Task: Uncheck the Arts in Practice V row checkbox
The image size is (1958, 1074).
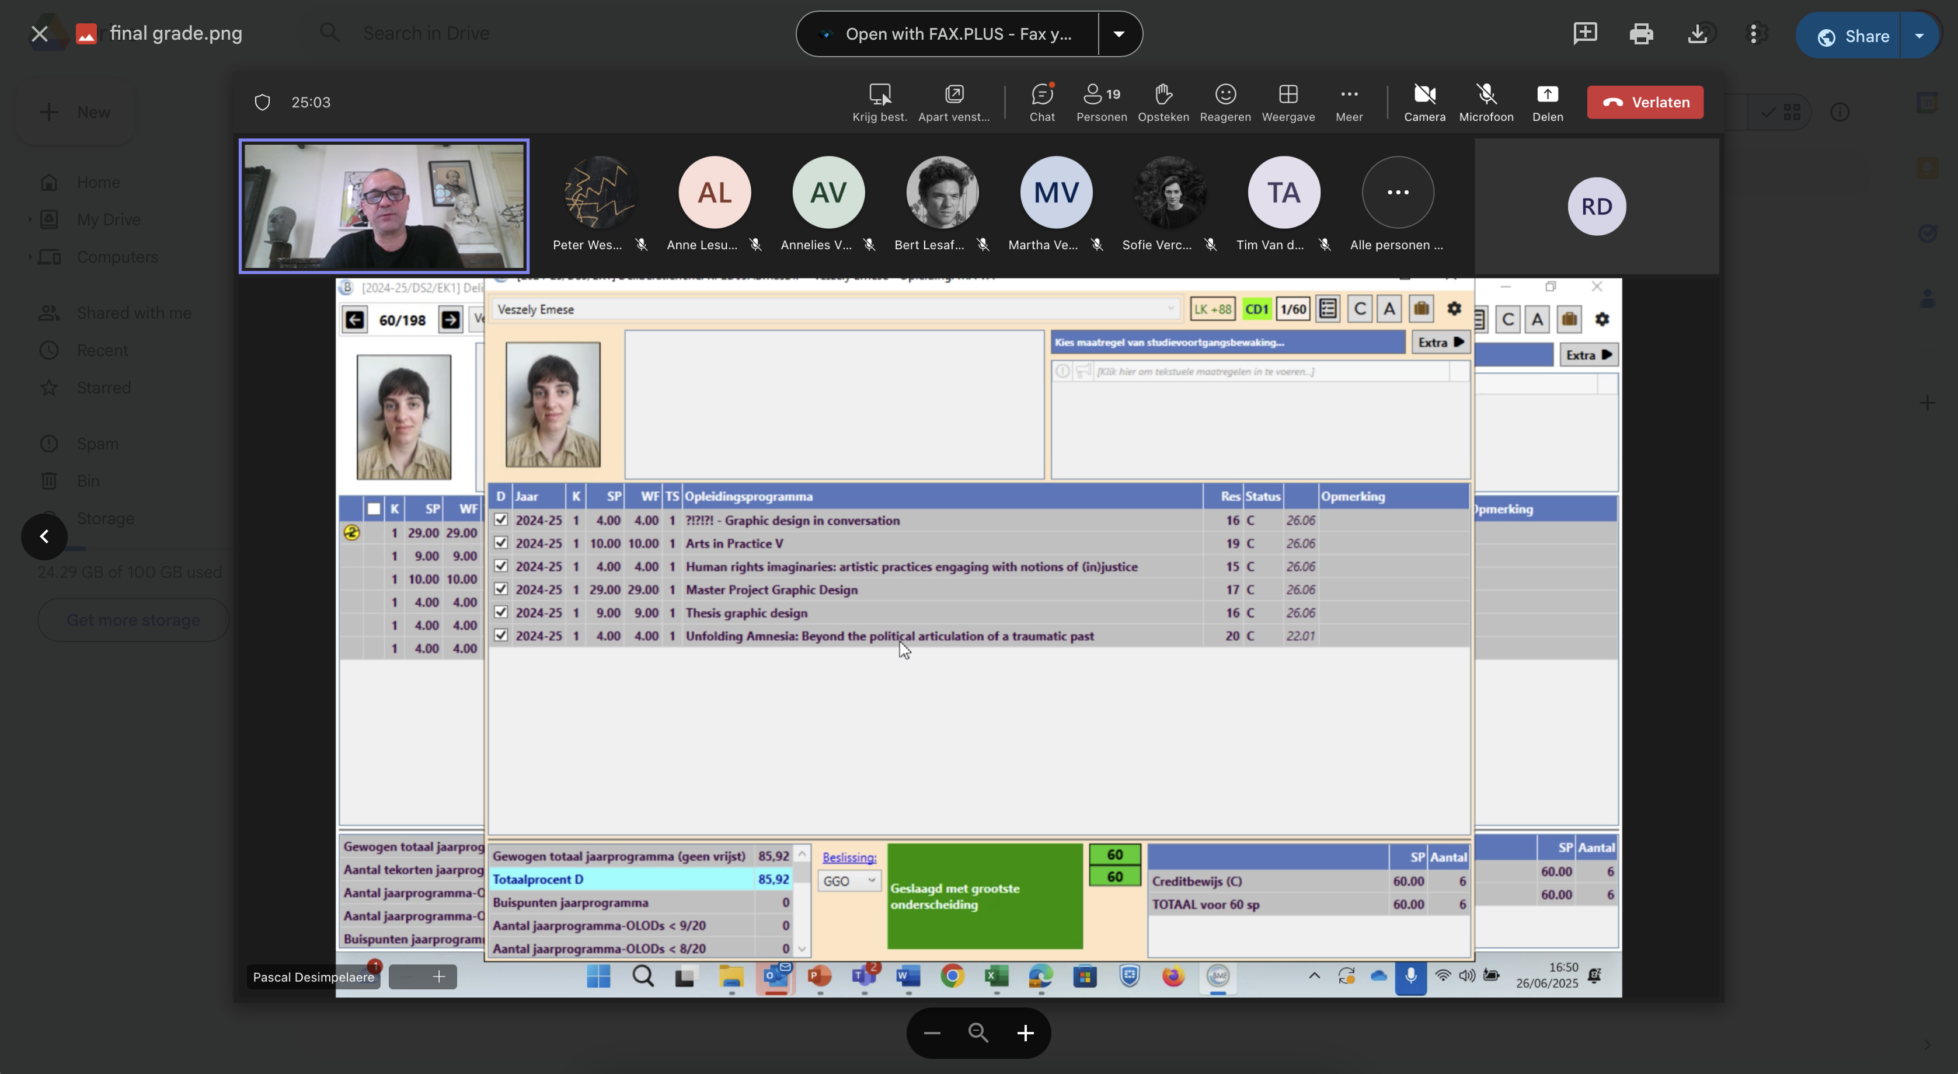Action: pos(501,543)
